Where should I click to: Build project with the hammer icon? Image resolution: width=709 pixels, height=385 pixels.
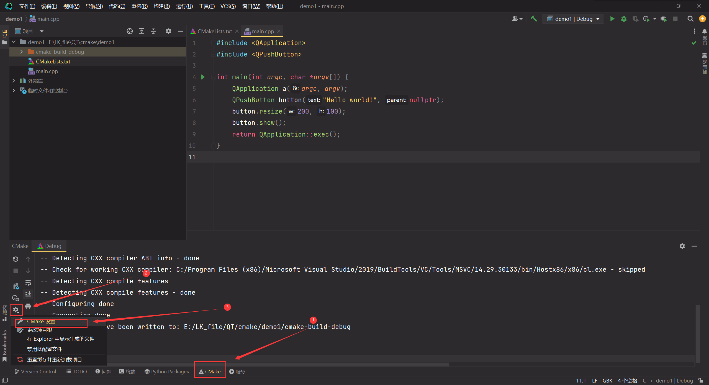pos(534,19)
